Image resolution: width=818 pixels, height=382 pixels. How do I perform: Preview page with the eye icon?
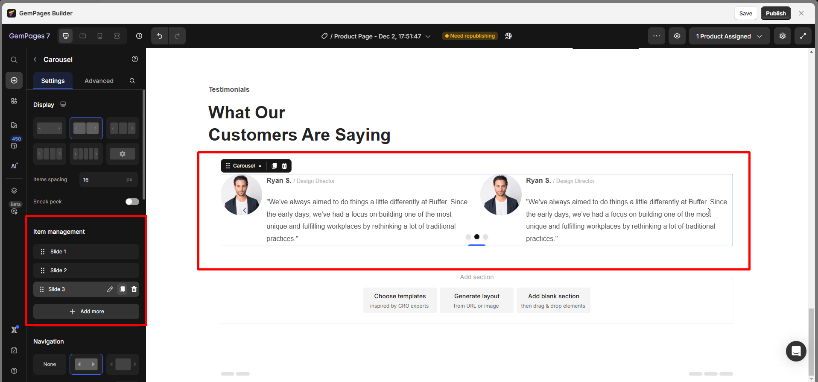677,36
